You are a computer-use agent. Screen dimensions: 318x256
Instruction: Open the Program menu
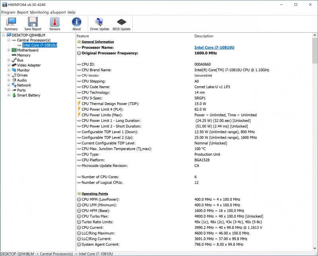click(x=8, y=12)
